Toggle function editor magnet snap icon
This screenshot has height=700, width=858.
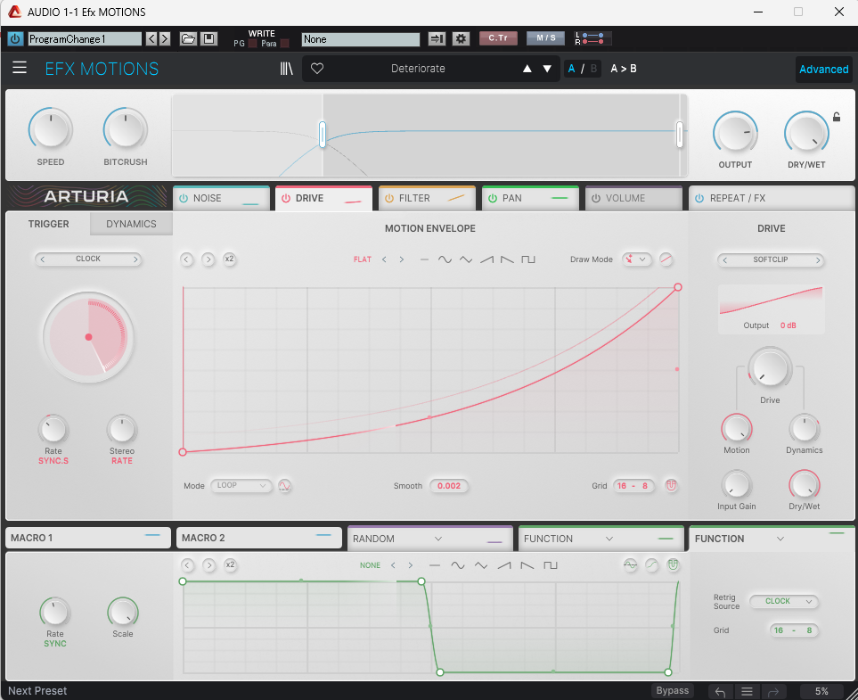point(673,564)
